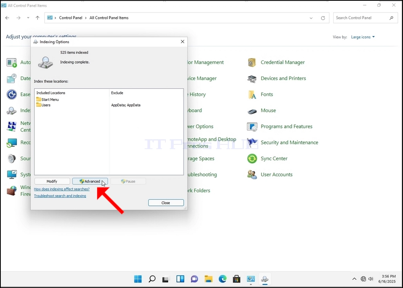
Task: Click the Advanced button
Action: point(90,181)
